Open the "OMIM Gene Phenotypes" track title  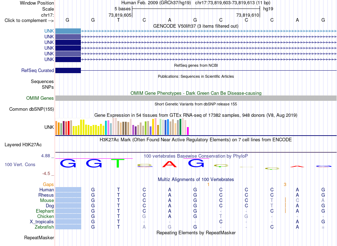point(196,93)
